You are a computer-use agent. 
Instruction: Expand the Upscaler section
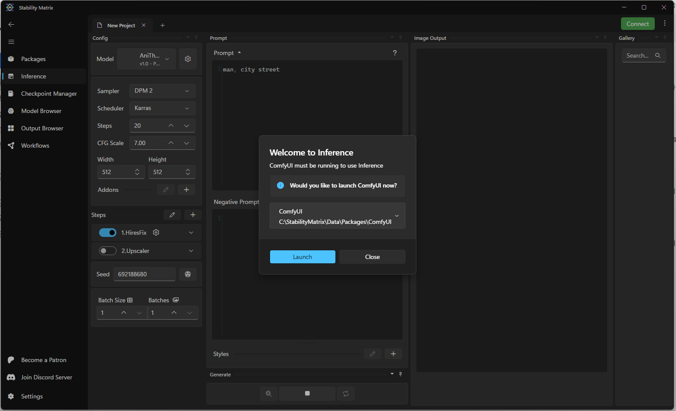click(191, 251)
